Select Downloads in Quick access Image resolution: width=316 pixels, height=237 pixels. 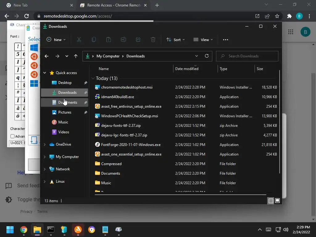(64, 93)
